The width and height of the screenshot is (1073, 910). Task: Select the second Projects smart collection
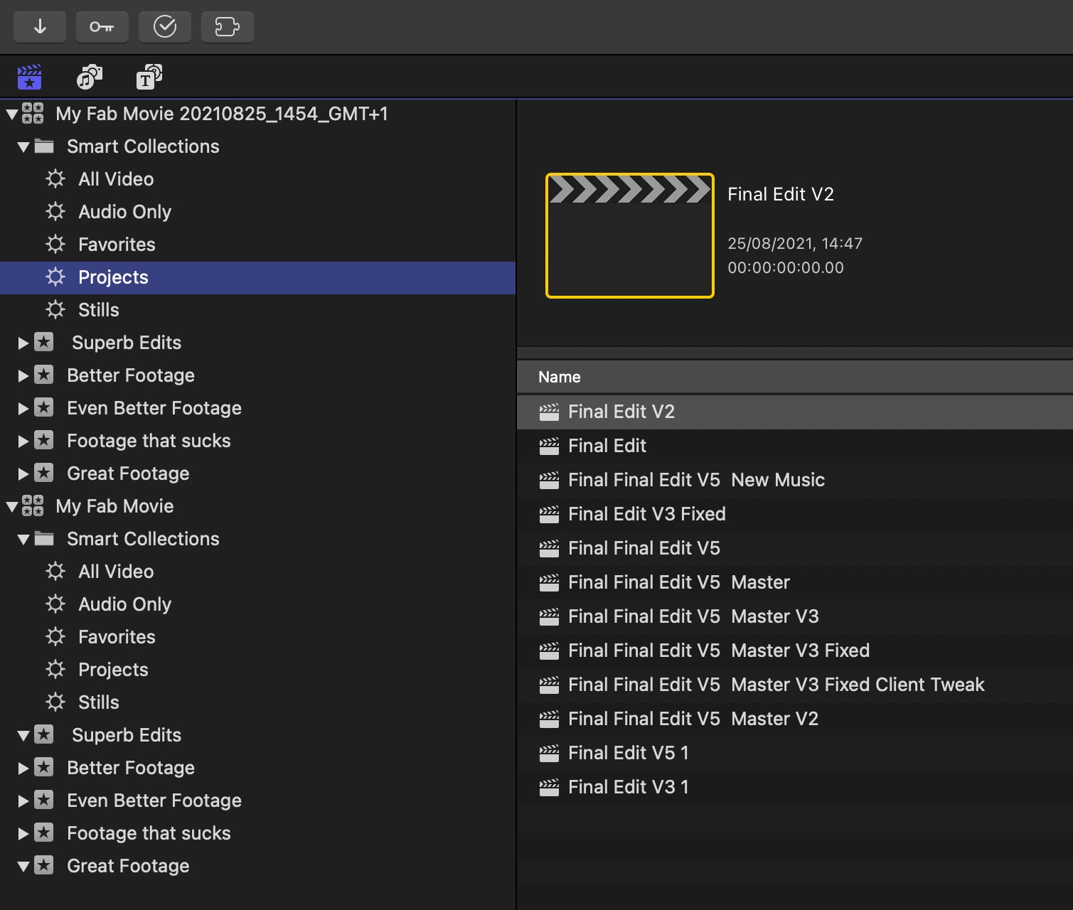pyautogui.click(x=257, y=670)
